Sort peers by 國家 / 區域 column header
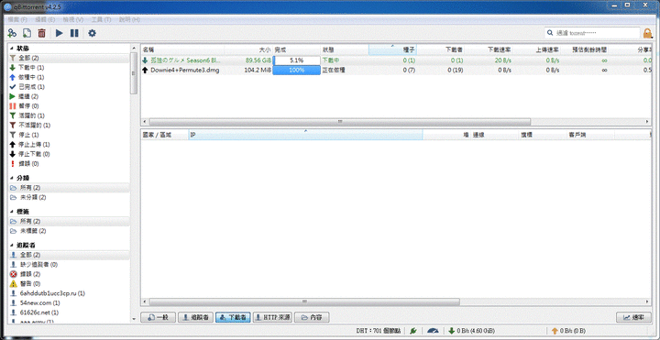 point(165,135)
